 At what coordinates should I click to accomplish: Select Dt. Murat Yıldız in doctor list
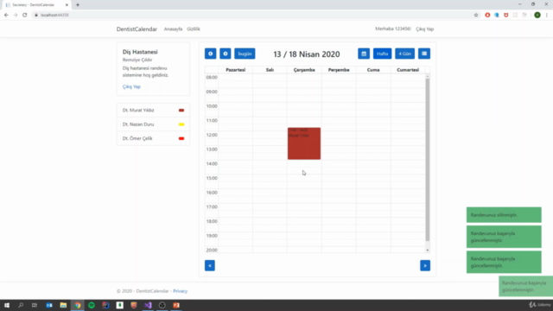click(153, 110)
